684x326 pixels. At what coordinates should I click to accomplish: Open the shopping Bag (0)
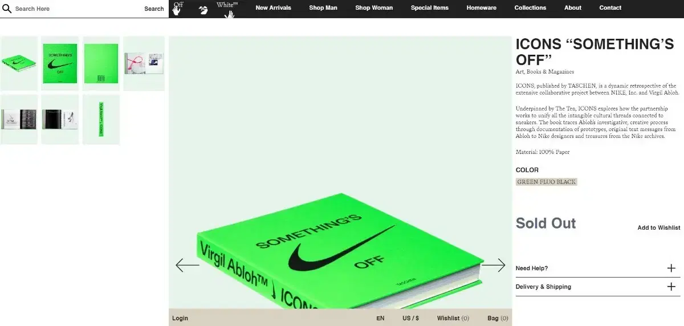pos(498,318)
